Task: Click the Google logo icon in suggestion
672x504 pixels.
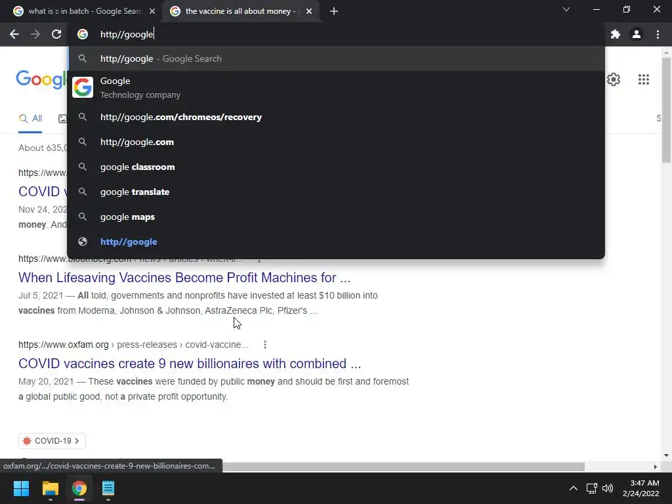Action: coord(83,87)
